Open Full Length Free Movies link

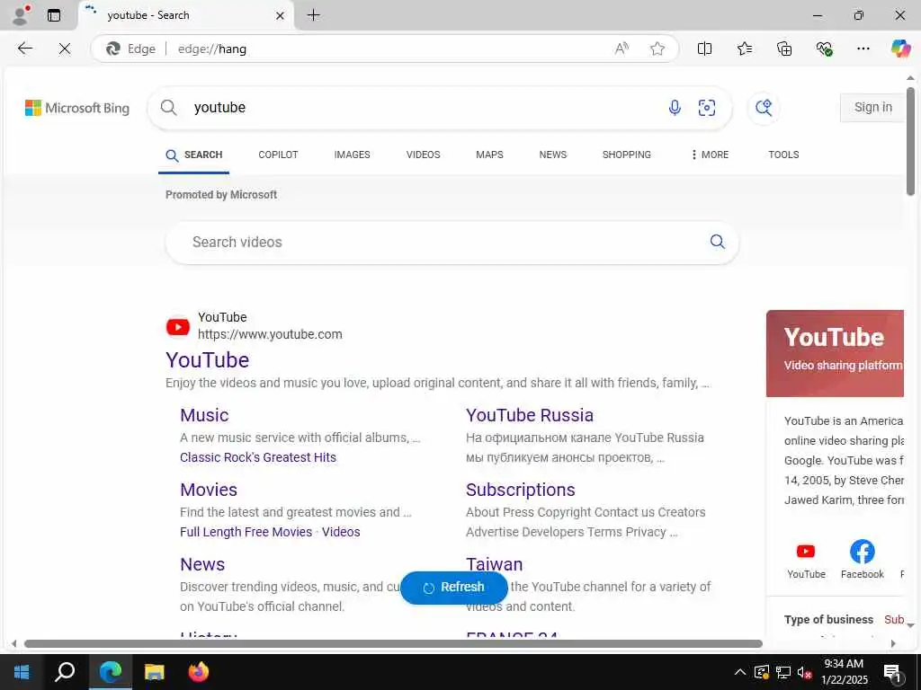click(x=246, y=532)
